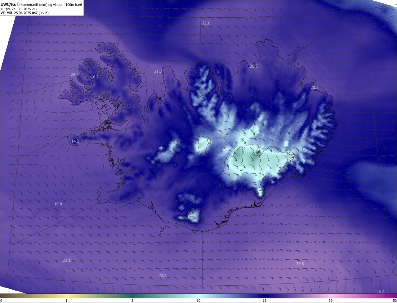The image size is (397, 303).
Task: Click the color scale tick labeled 30
Action: [x=331, y=301]
